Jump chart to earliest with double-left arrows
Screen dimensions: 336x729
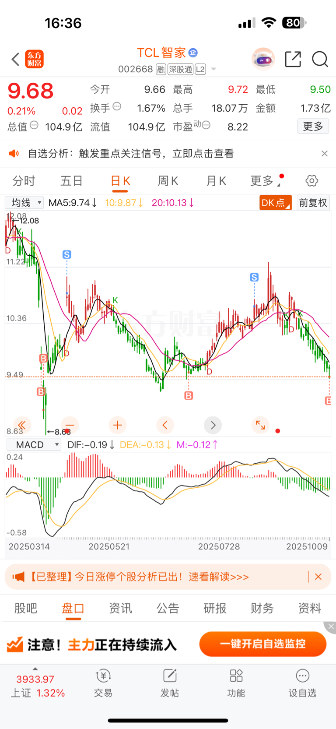click(x=22, y=425)
